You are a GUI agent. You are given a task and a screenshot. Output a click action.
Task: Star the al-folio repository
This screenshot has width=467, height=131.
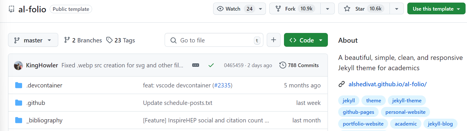point(364,9)
